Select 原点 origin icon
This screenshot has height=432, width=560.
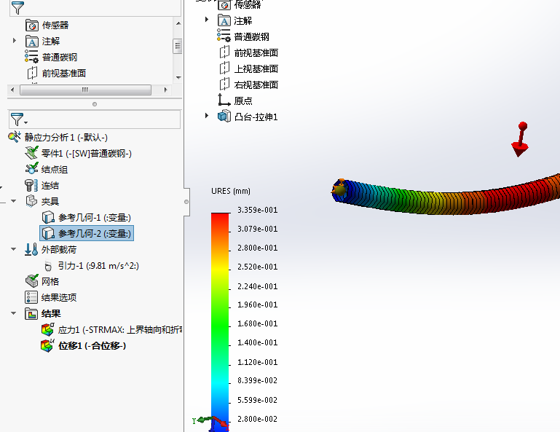point(224,100)
